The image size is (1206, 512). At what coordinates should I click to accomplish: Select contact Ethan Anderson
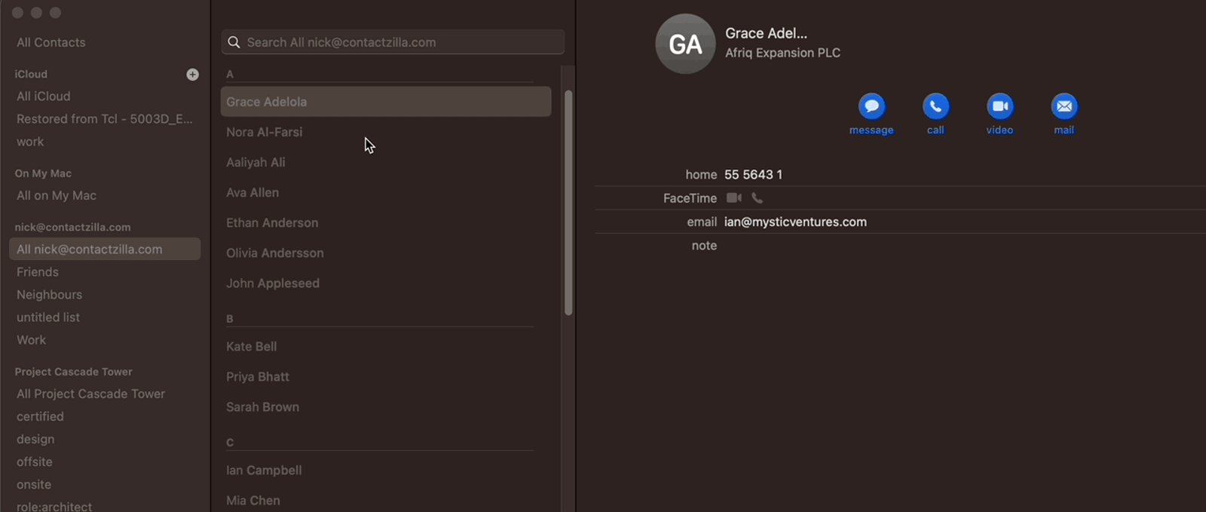(x=272, y=222)
